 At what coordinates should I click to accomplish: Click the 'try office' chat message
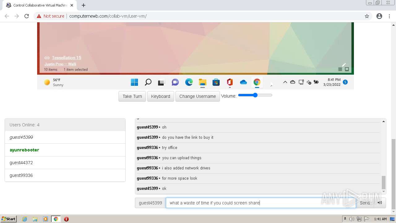[x=170, y=147]
